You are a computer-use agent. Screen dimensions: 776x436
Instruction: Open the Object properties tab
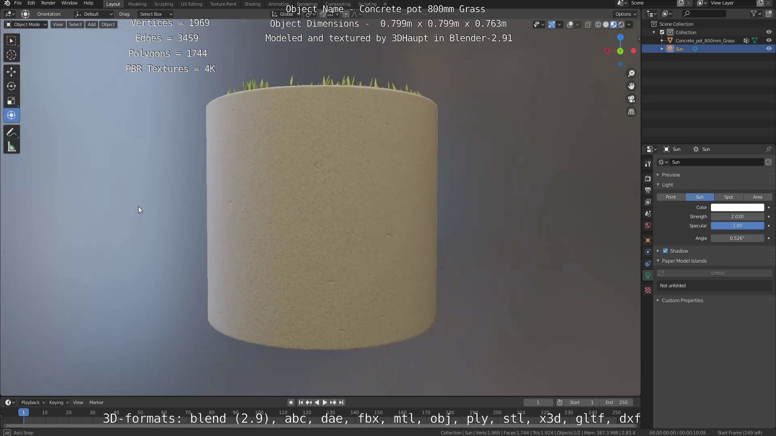pos(648,240)
